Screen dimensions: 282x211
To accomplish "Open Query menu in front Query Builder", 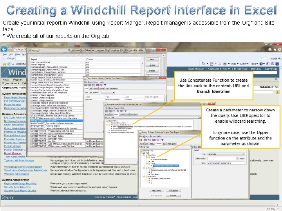I will coord(146,136).
